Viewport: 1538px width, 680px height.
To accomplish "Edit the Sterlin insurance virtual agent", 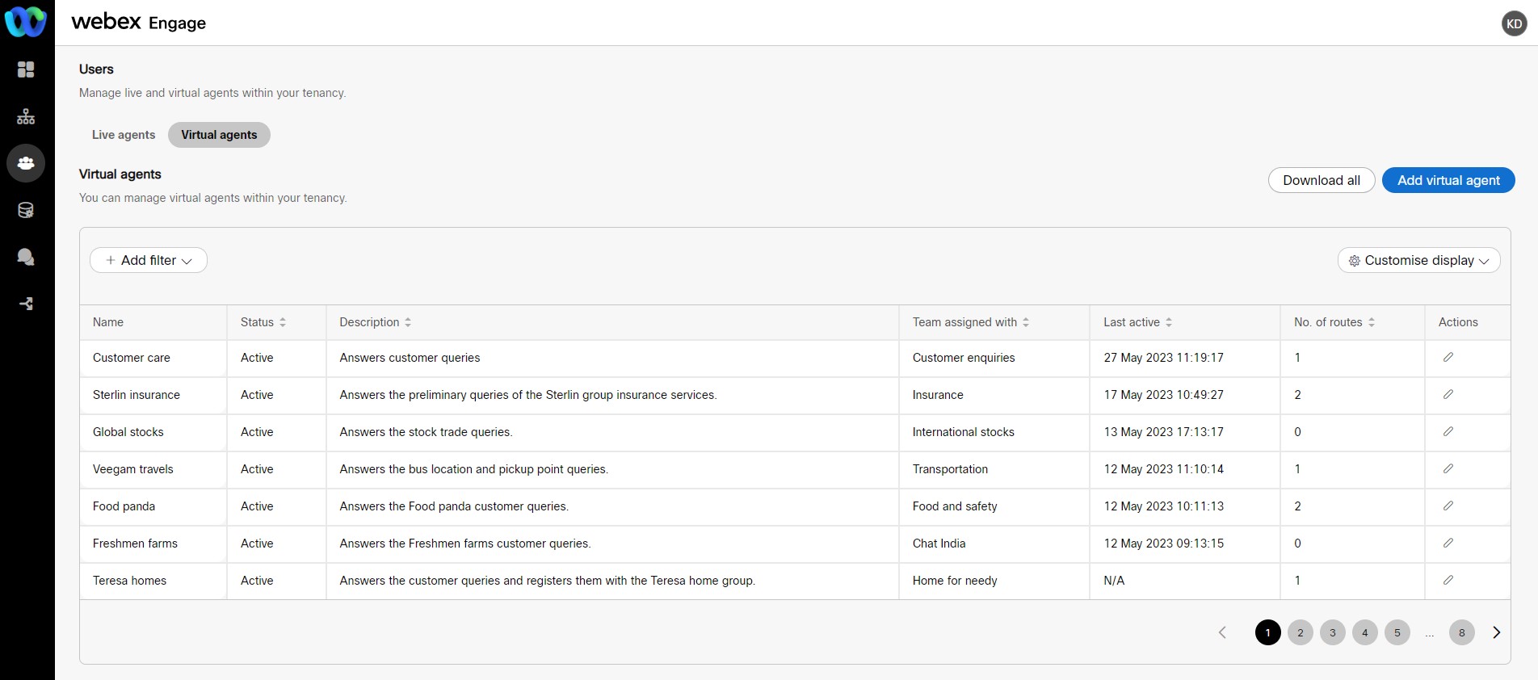I will [1448, 394].
